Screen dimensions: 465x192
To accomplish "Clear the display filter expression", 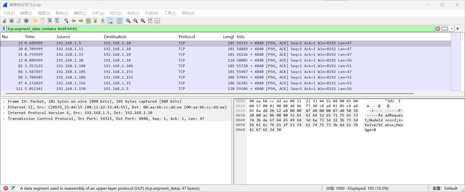I will click(437, 29).
